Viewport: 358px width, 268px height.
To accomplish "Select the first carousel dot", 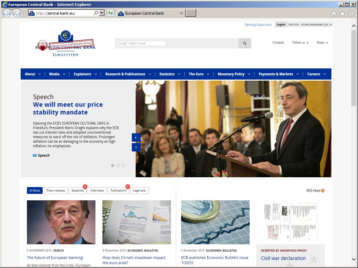I will tap(113, 166).
